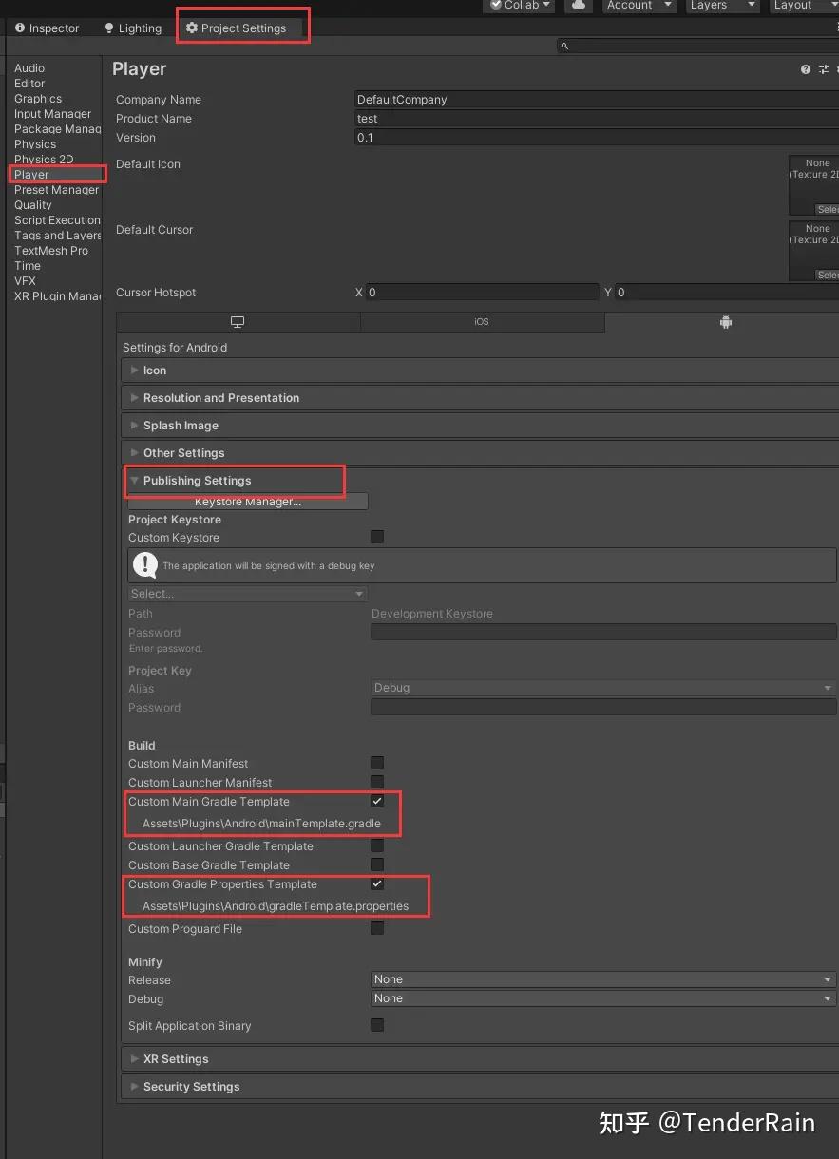The image size is (839, 1159).
Task: Select the Android platform tab icon
Action: pos(726,322)
